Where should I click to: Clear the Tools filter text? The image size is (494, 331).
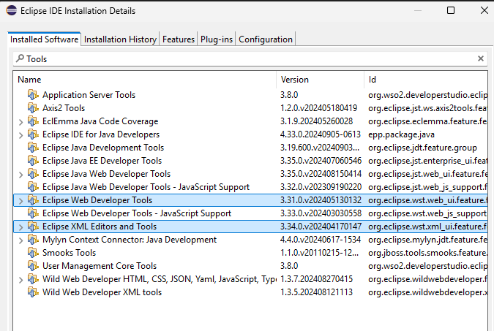tap(480, 58)
